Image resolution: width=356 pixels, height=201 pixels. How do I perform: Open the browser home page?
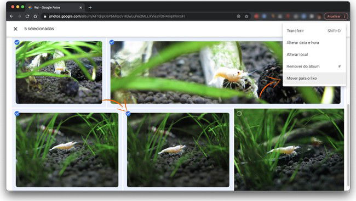coord(35,16)
